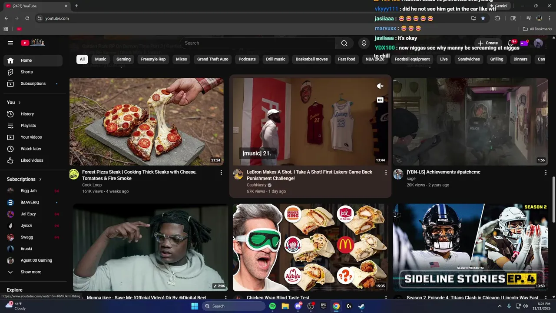Image resolution: width=556 pixels, height=313 pixels.
Task: Select the Music filter chip
Action: tap(100, 59)
